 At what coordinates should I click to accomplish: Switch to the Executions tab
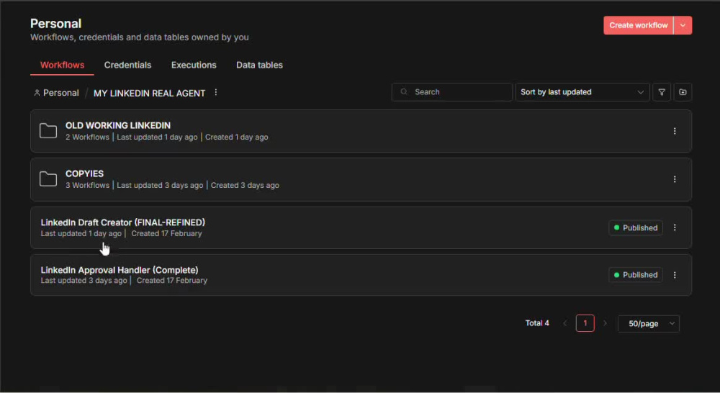tap(194, 65)
